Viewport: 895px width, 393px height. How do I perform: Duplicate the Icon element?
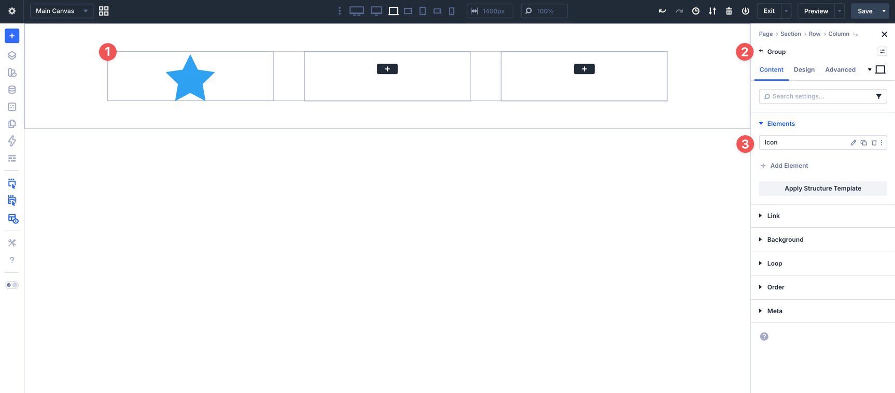click(x=864, y=143)
